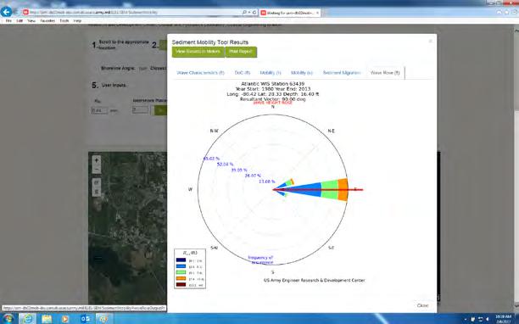Open Outlook from the taskbar
The width and height of the screenshot is (519, 324).
85,319
